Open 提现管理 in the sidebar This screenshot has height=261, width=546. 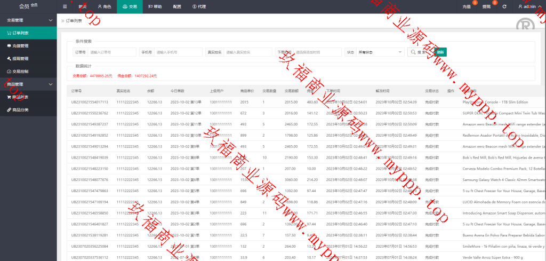(x=20, y=59)
